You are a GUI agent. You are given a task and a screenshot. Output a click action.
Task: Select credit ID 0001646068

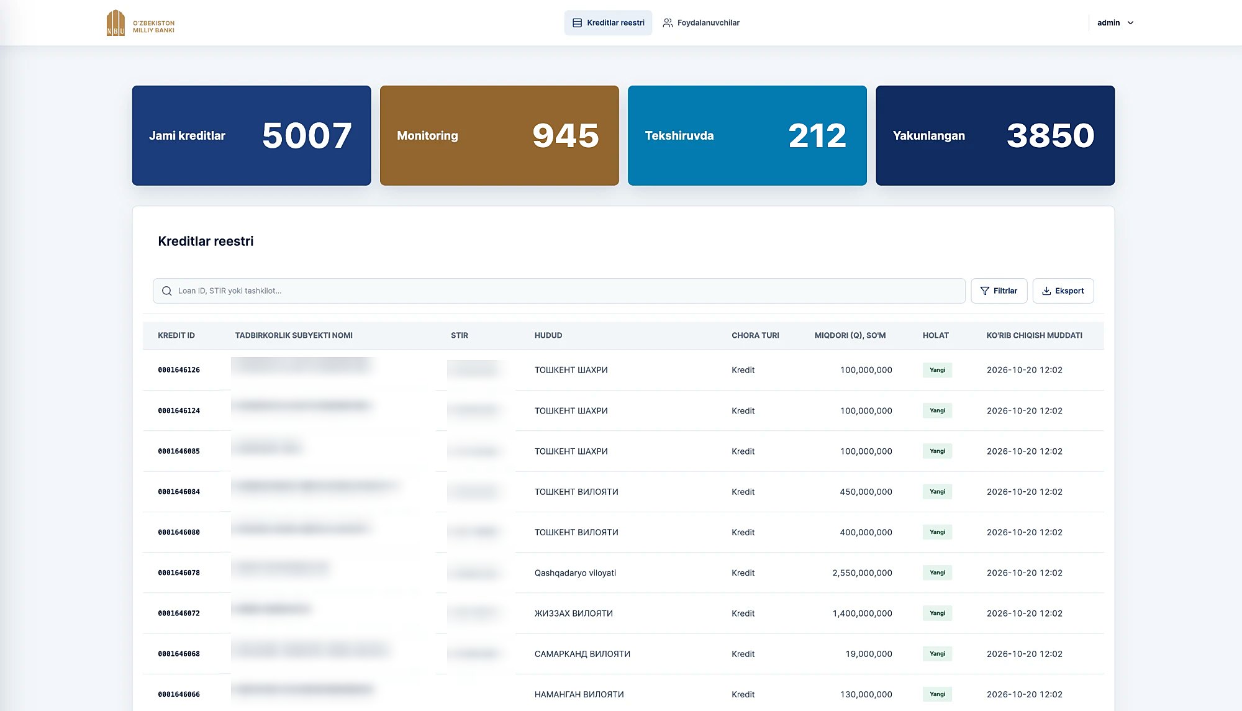[x=179, y=654]
